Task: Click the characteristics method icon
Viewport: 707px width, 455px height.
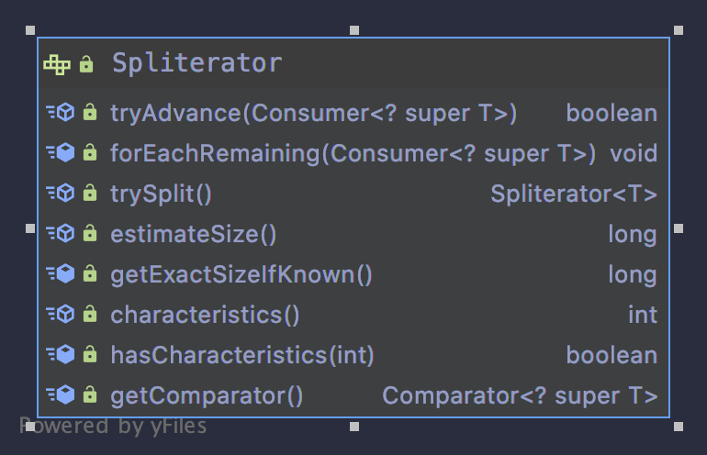Action: [x=61, y=316]
